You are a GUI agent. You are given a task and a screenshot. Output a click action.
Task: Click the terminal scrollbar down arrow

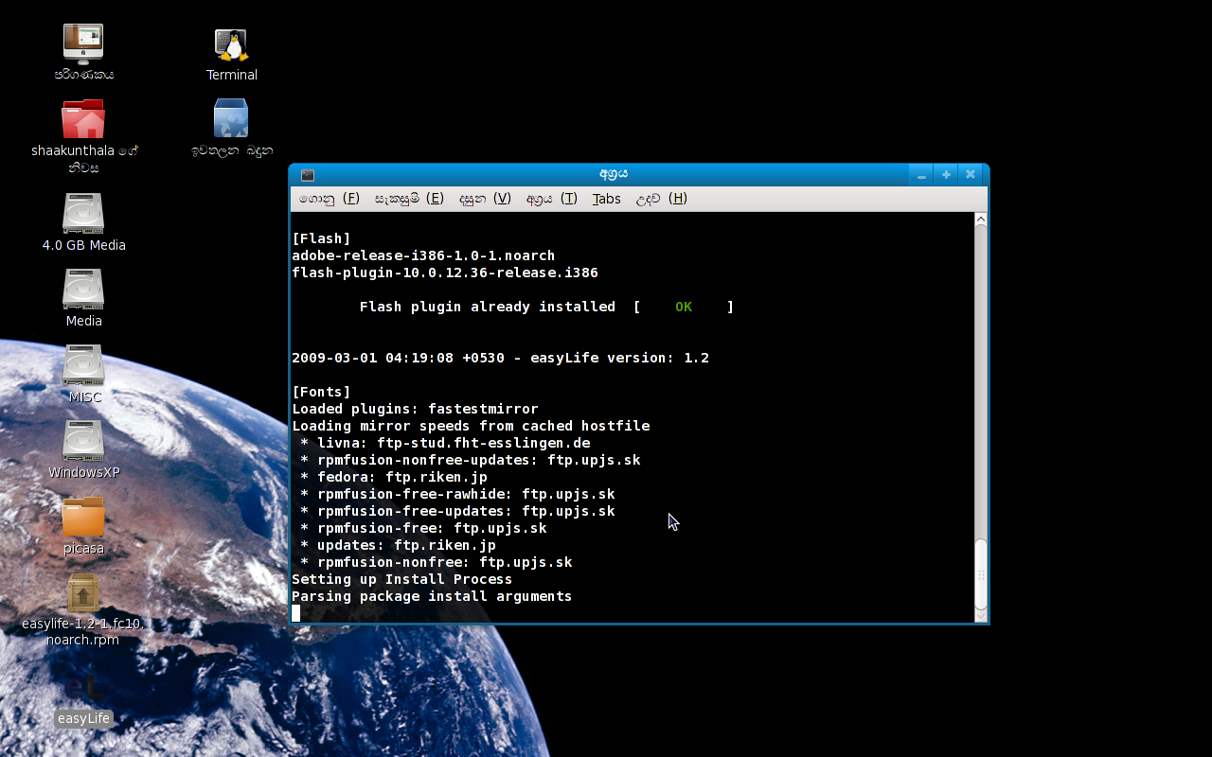tap(981, 616)
